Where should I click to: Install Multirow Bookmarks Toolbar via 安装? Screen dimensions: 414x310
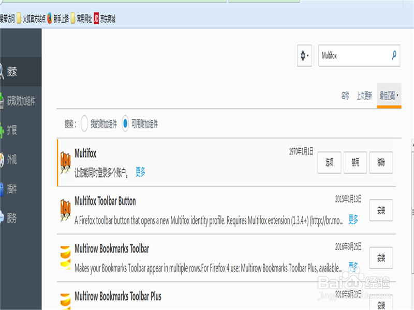pyautogui.click(x=381, y=258)
